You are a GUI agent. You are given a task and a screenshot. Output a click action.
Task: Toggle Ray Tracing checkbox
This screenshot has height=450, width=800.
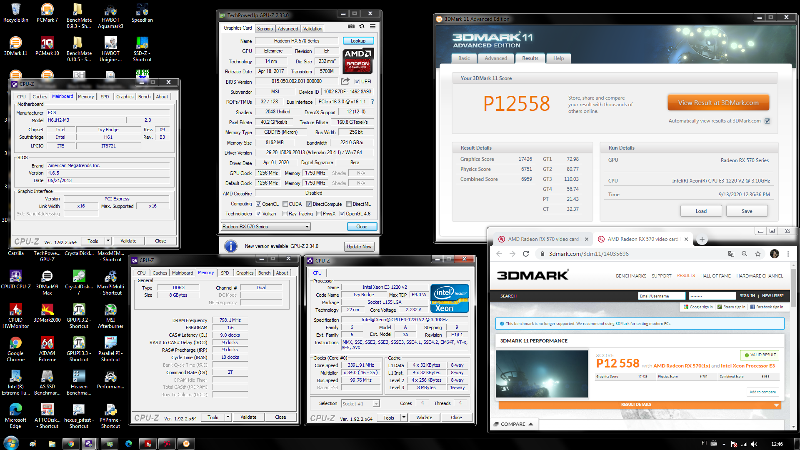tap(285, 214)
